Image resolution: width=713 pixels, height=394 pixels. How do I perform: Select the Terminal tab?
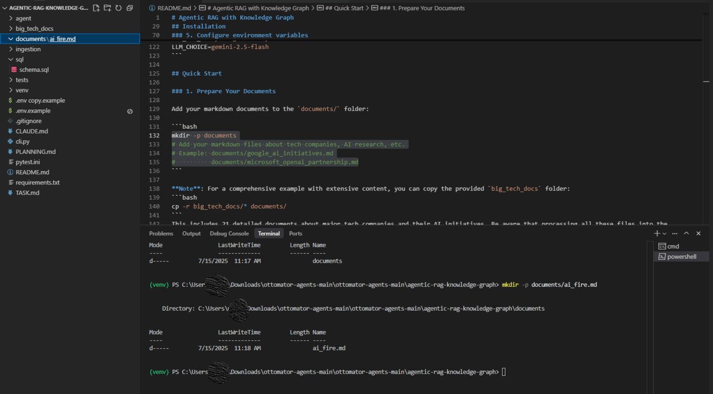(x=269, y=233)
